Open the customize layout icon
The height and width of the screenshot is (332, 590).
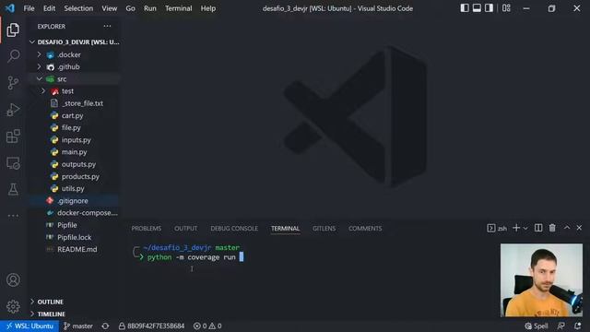point(506,8)
